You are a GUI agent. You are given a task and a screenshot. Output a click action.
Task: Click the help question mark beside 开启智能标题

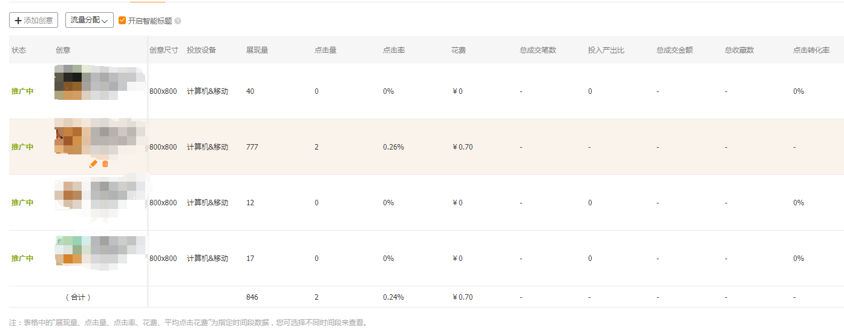tap(178, 21)
